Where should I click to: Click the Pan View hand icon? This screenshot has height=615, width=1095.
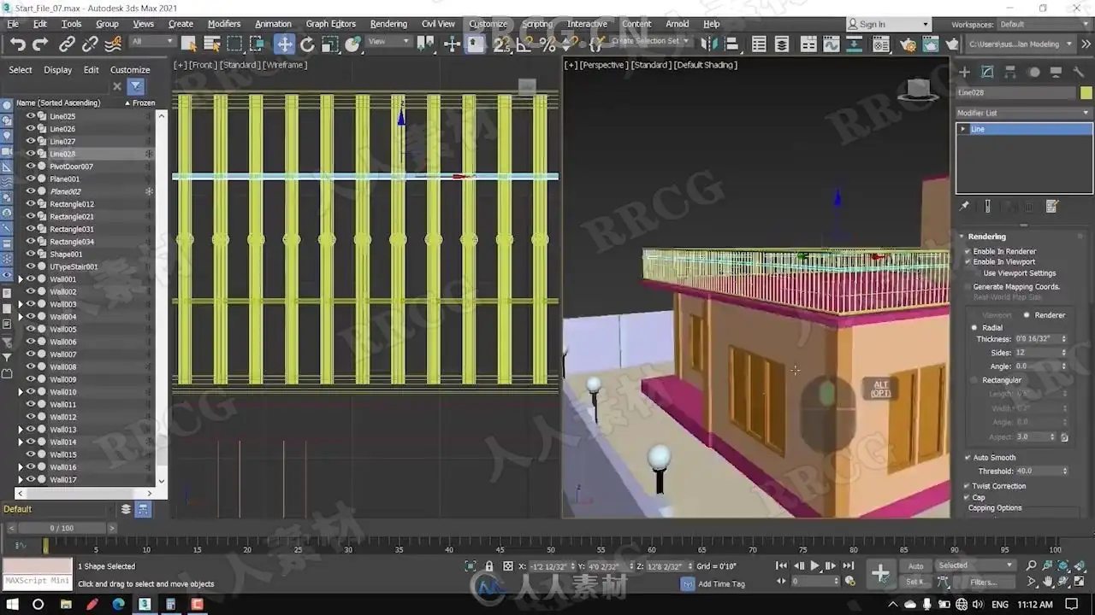(x=1049, y=582)
